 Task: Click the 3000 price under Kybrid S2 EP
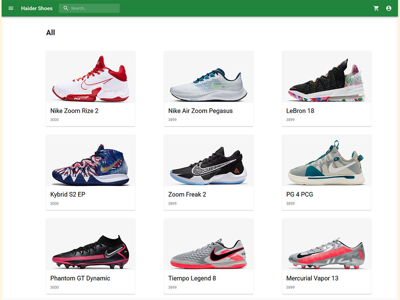pos(54,204)
